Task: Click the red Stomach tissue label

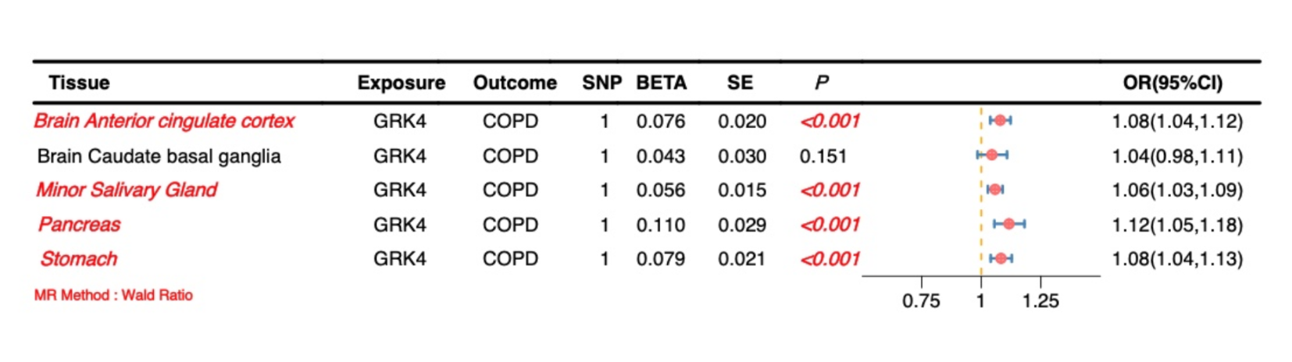Action: [x=79, y=259]
